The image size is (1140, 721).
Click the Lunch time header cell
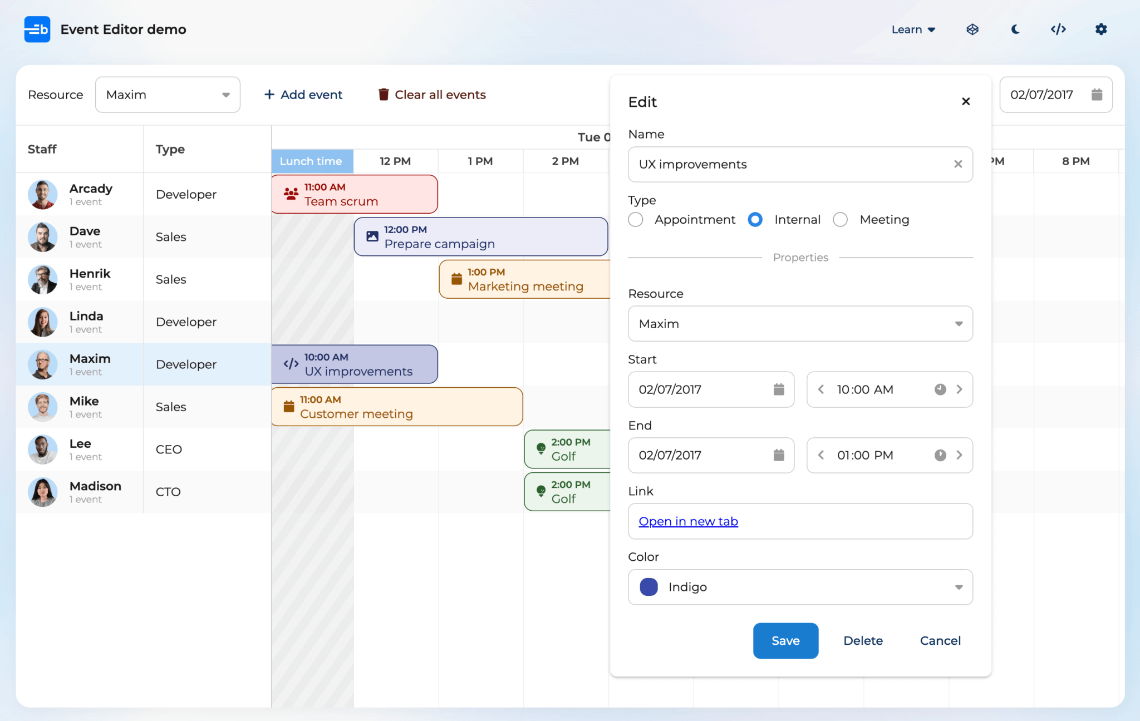[312, 161]
